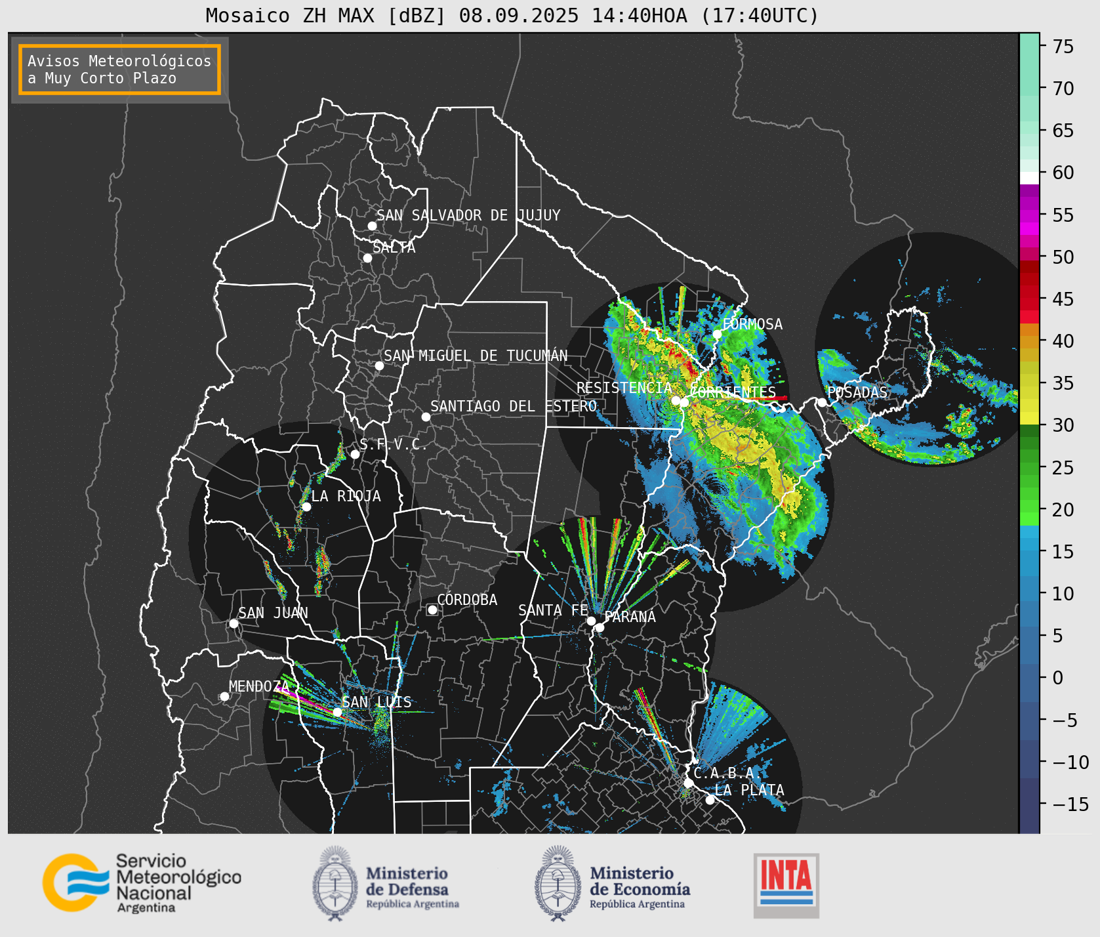Click the SAN MIGUEL DE TUCUMÁN label

tap(476, 356)
